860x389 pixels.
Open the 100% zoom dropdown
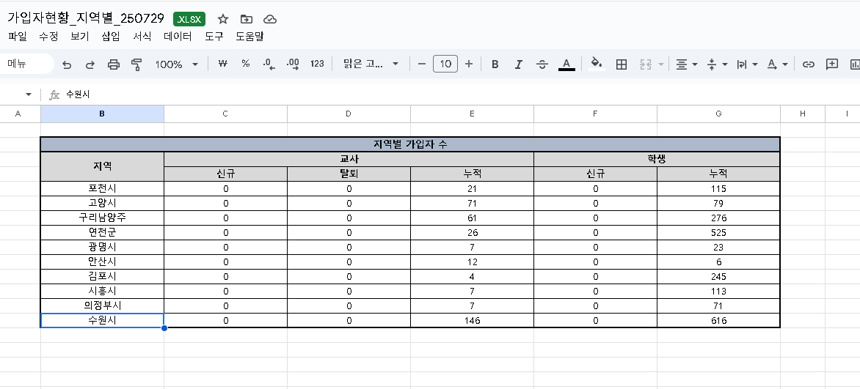(176, 64)
